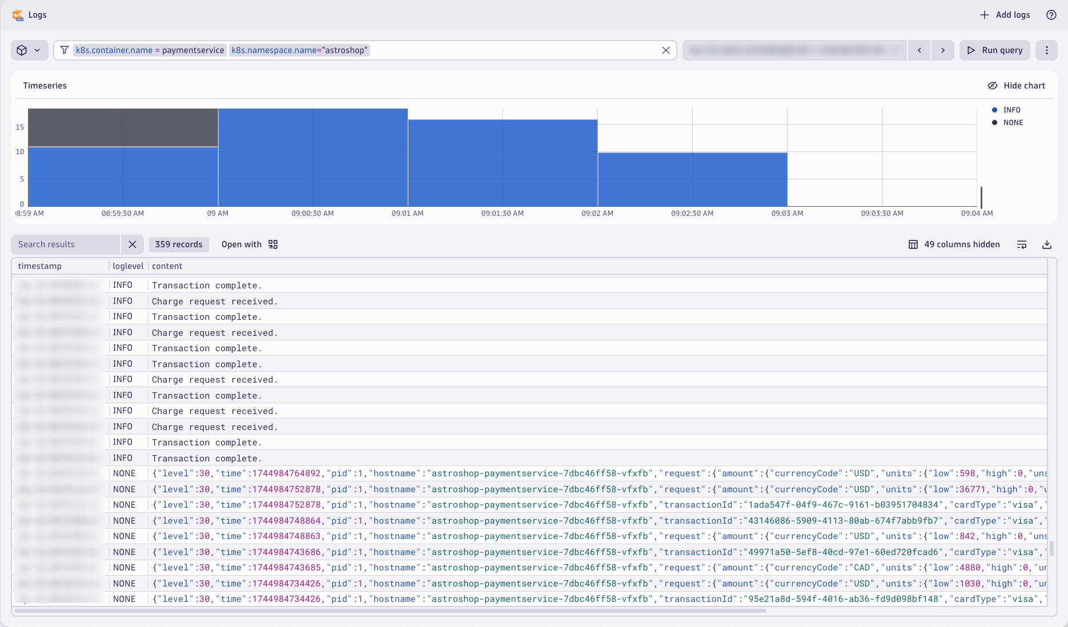Go to previous timeframe arrow
This screenshot has height=627, width=1068.
[x=920, y=50]
